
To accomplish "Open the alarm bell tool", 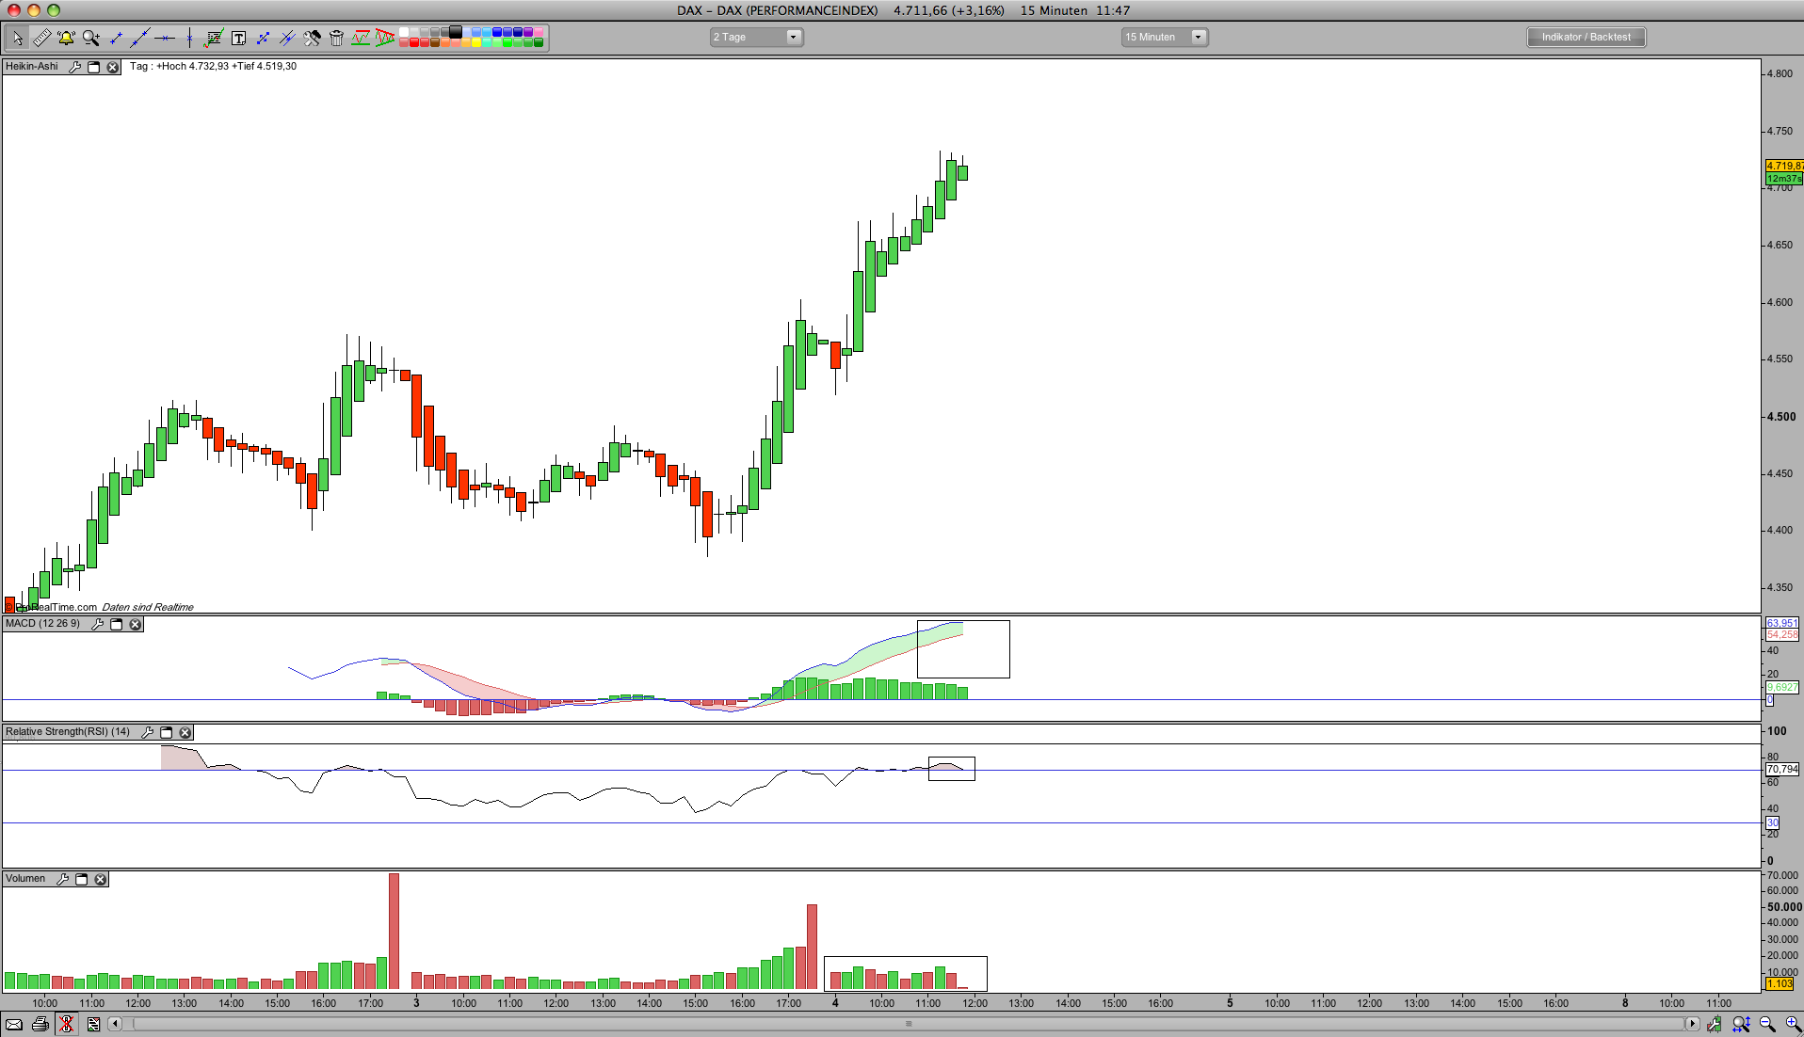I will [66, 38].
